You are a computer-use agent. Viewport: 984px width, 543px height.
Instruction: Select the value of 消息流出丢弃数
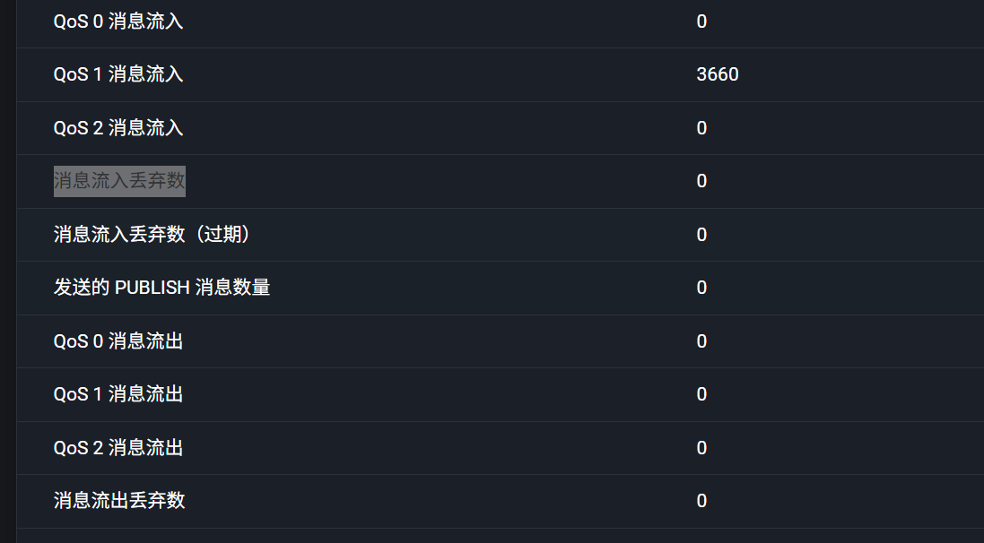pyautogui.click(x=701, y=501)
